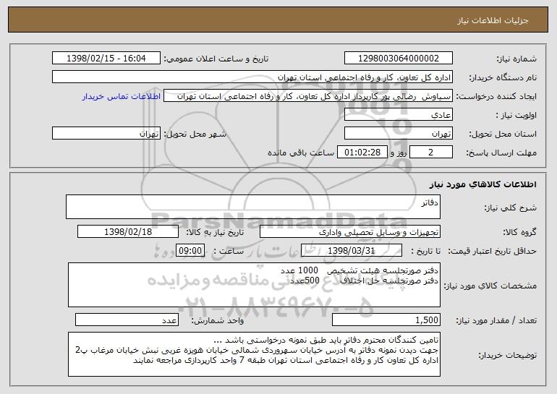Select the گروه کالا field

tap(350, 232)
